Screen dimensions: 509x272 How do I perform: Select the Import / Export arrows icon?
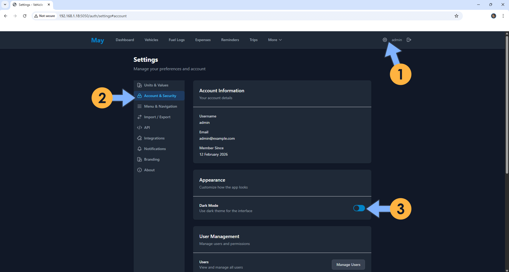click(x=139, y=117)
